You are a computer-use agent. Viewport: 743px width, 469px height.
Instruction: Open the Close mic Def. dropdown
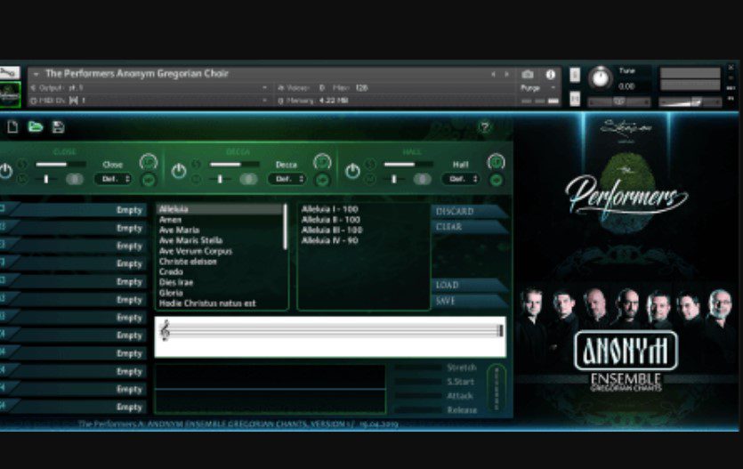pyautogui.click(x=113, y=179)
